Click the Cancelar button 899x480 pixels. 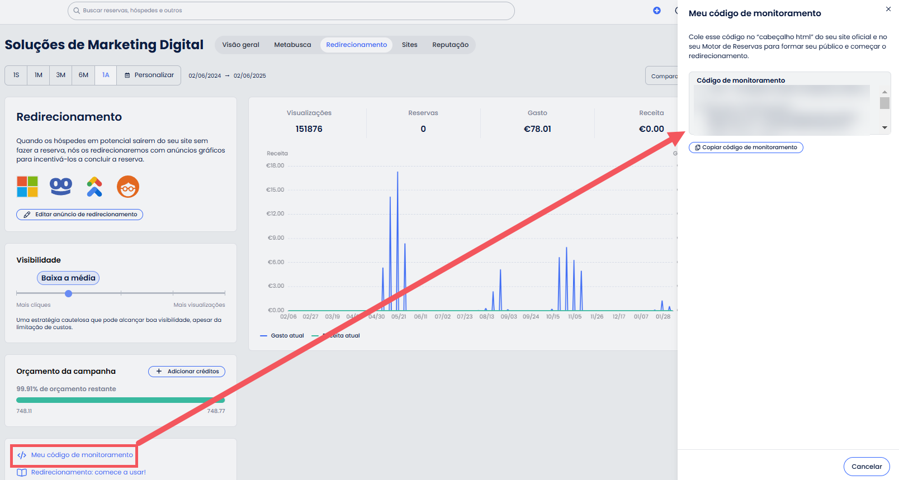click(x=867, y=467)
